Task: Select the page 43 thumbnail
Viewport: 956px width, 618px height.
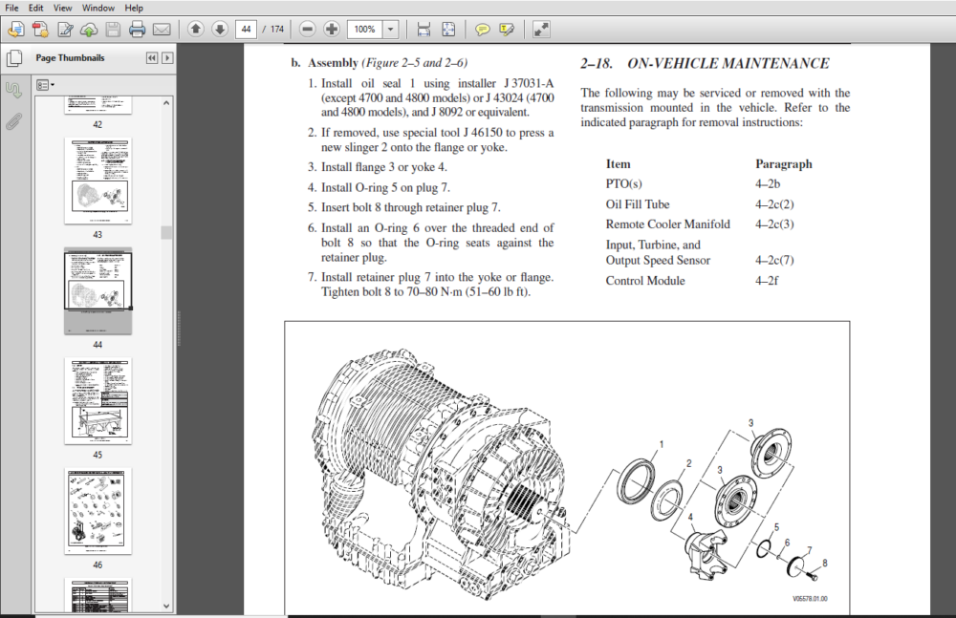Action: pyautogui.click(x=98, y=181)
